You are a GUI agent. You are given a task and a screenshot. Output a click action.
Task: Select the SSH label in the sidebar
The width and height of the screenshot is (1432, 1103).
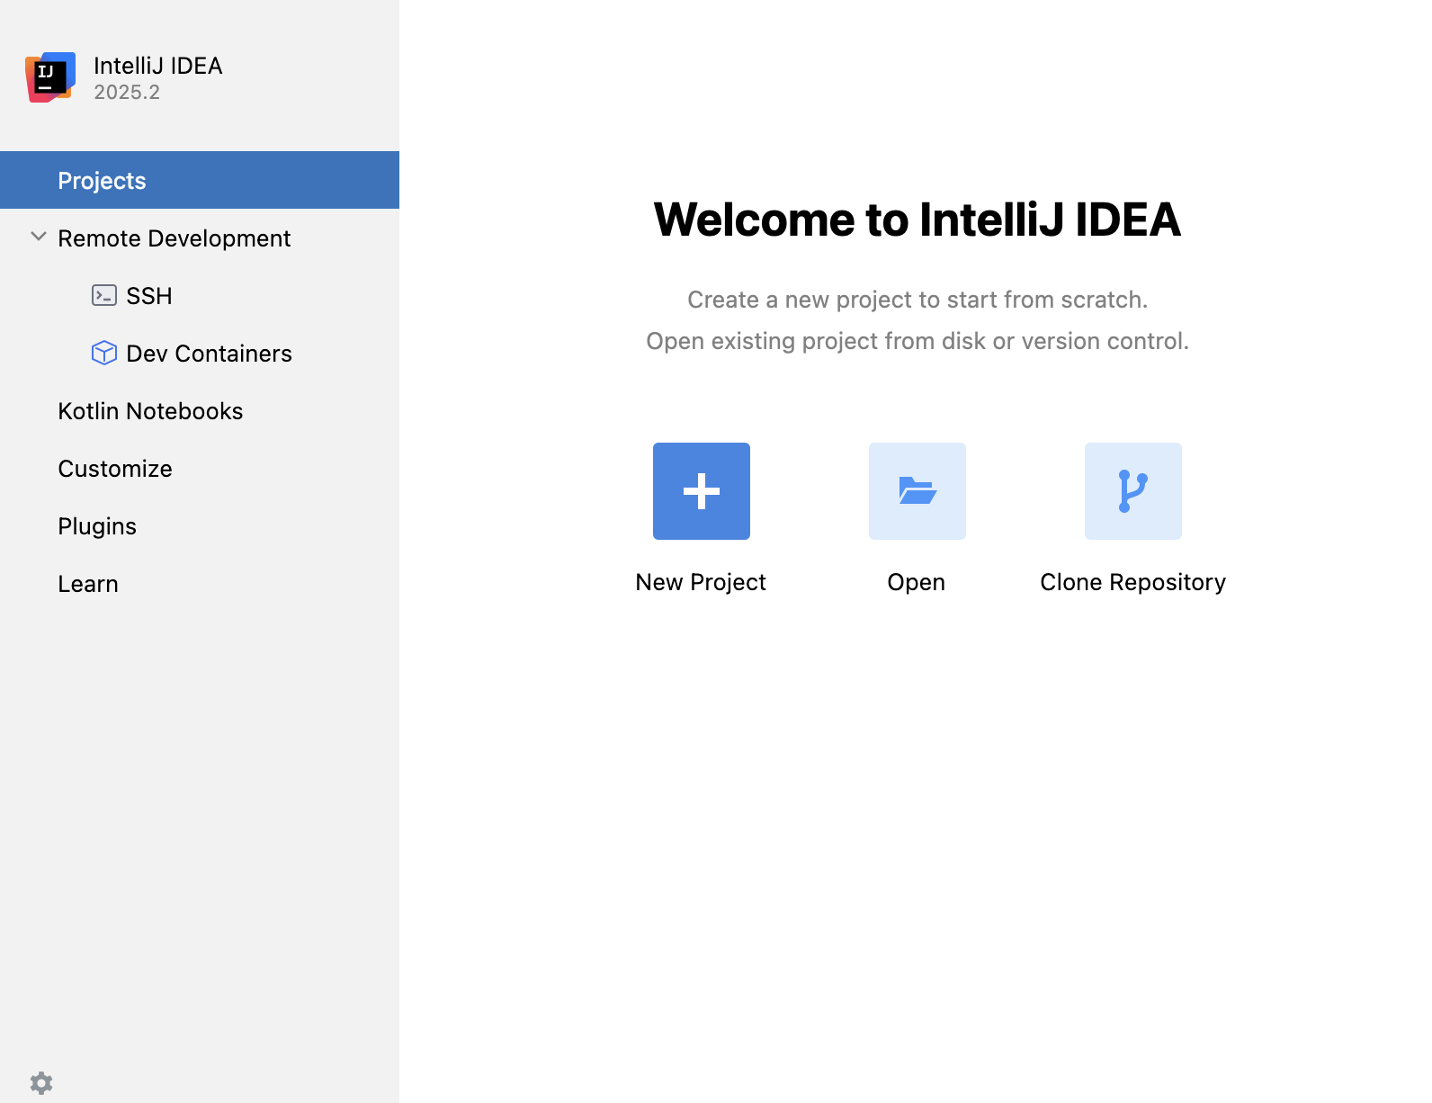(149, 296)
